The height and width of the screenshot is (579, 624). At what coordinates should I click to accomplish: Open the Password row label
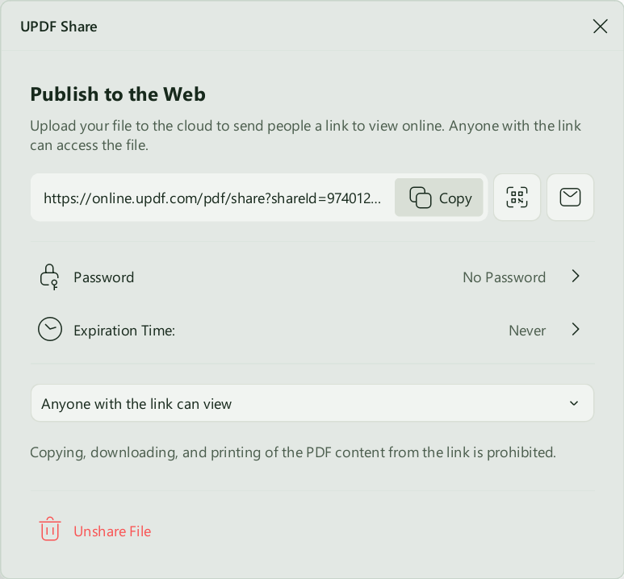(104, 277)
